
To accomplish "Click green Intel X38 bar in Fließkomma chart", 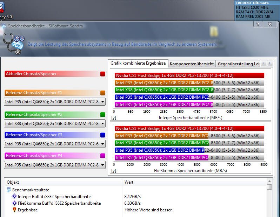I will (x=162, y=143).
